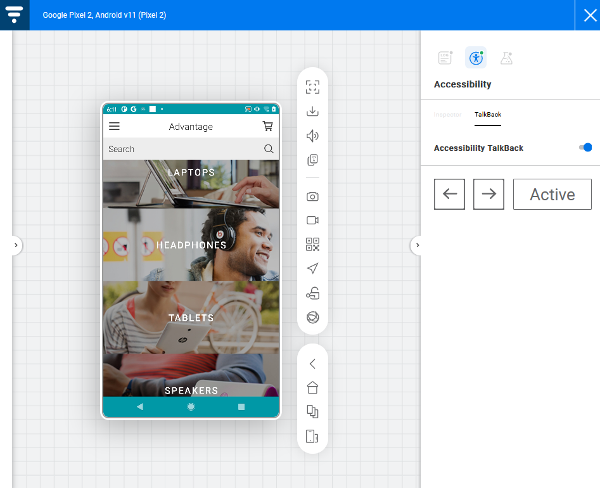Click the Search field in the app

(184, 149)
